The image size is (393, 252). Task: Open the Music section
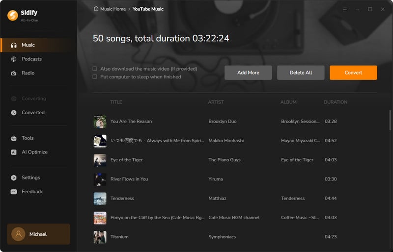point(39,45)
